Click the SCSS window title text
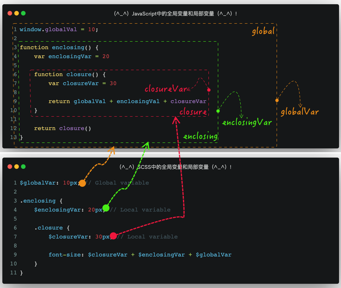This screenshot has height=288, width=341. click(175, 167)
